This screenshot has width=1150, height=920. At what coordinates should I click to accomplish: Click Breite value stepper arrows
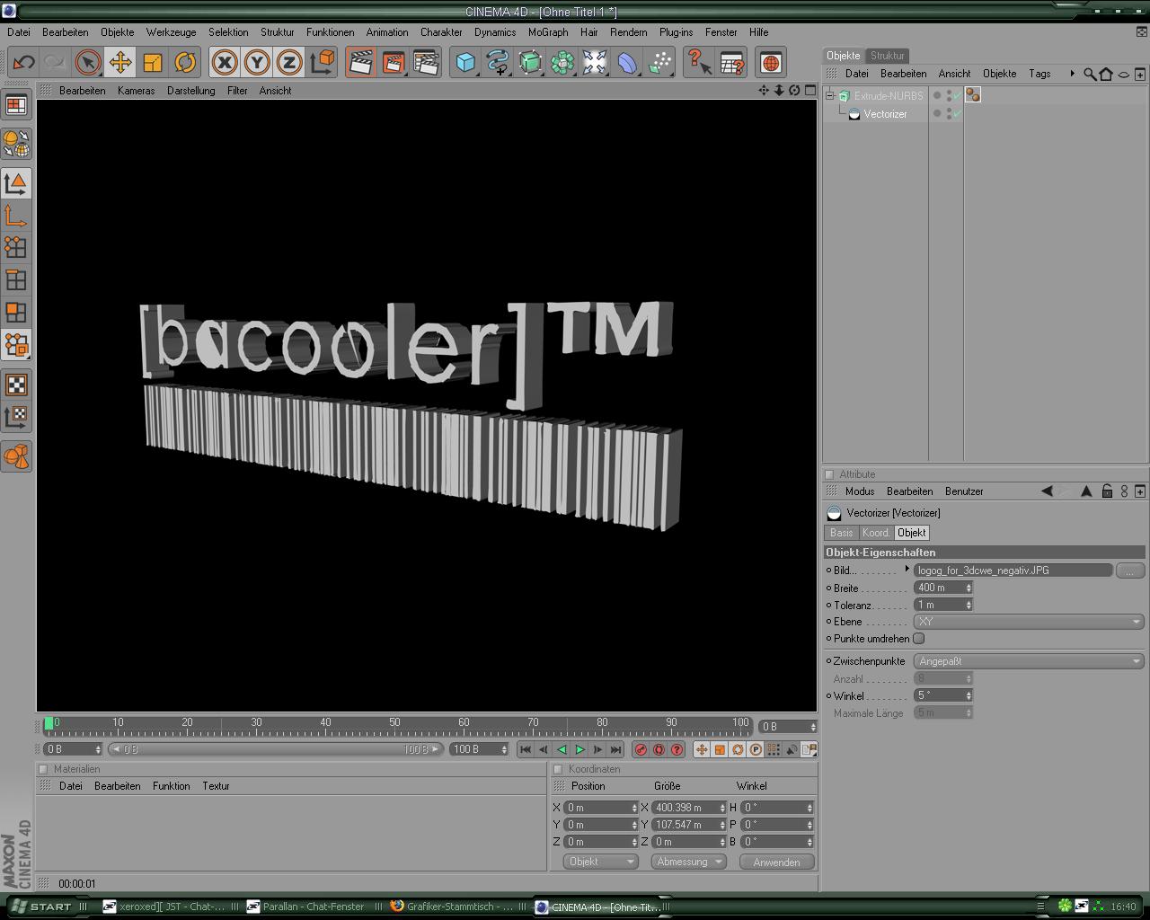(x=969, y=588)
